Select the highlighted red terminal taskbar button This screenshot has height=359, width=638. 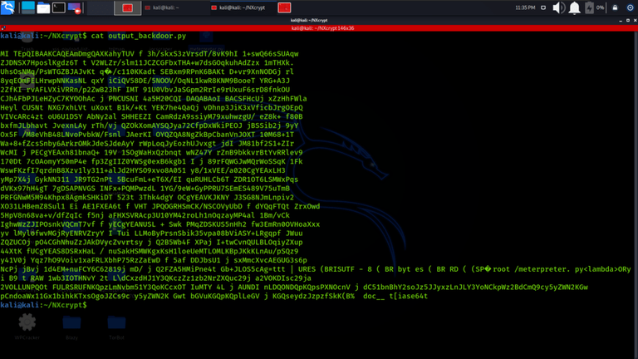128,7
